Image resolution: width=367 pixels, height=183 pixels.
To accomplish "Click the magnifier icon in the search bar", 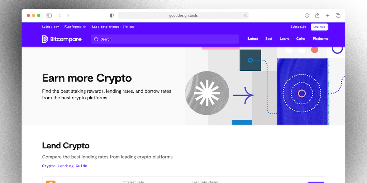I will (96, 39).
